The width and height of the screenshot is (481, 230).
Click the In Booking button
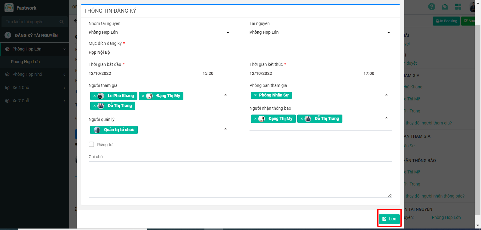[x=446, y=21]
